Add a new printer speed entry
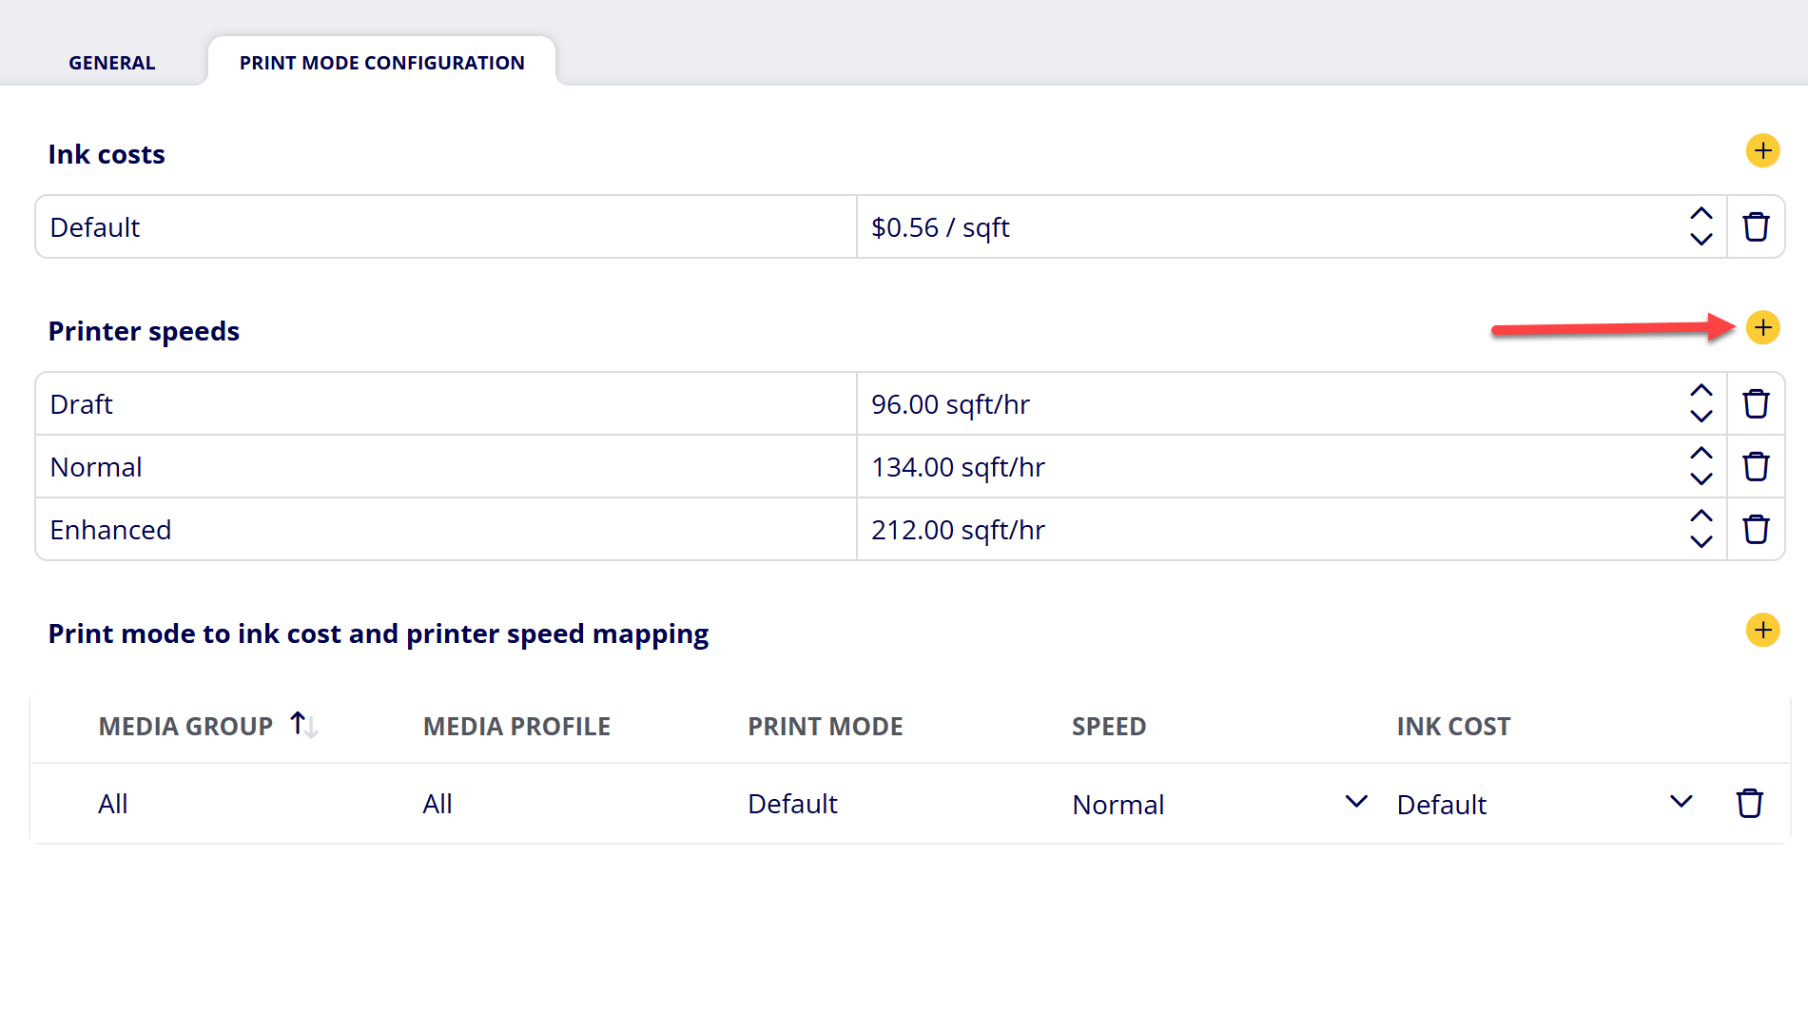The height and width of the screenshot is (1033, 1808). click(1762, 327)
